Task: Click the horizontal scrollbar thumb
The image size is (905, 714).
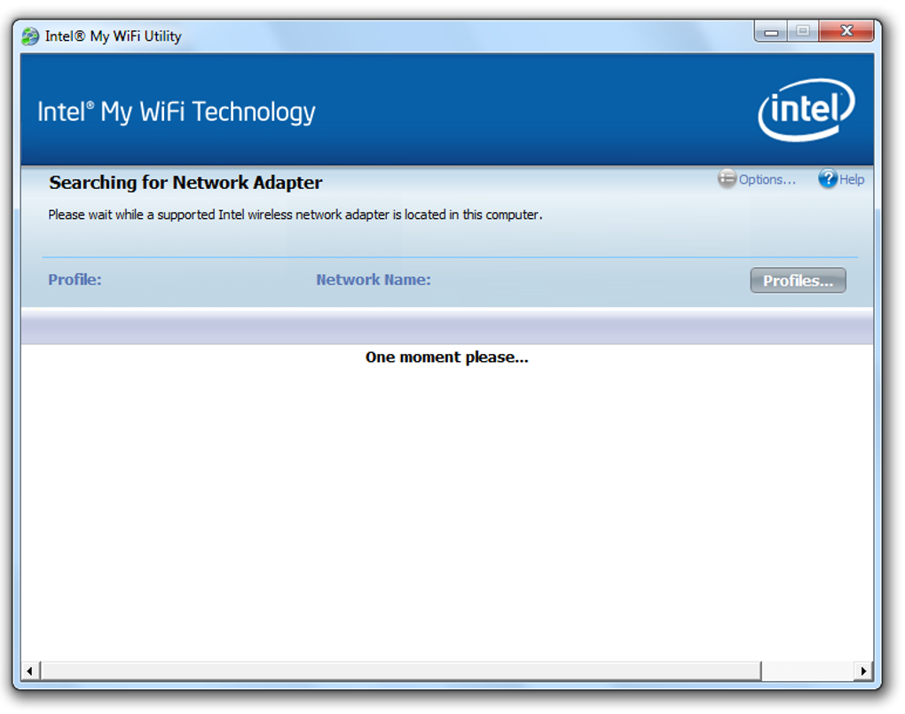Action: (401, 671)
